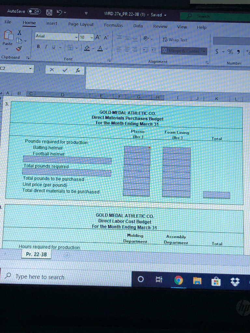Image resolution: width=250 pixels, height=333 pixels.
Task: Click the Top Align icon
Action: click(120, 38)
